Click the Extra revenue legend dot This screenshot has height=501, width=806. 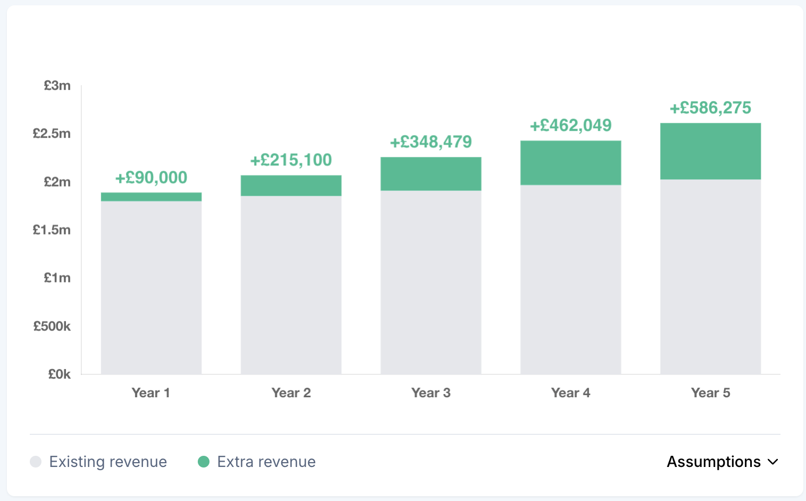tap(204, 462)
